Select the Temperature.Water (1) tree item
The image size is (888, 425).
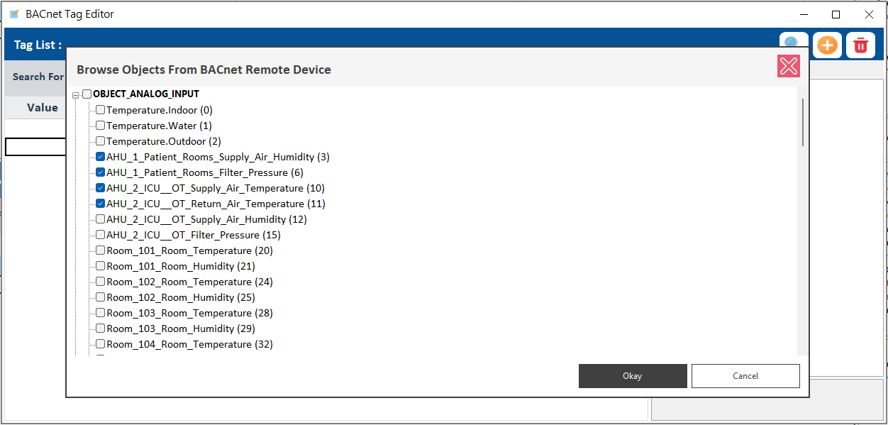[159, 126]
